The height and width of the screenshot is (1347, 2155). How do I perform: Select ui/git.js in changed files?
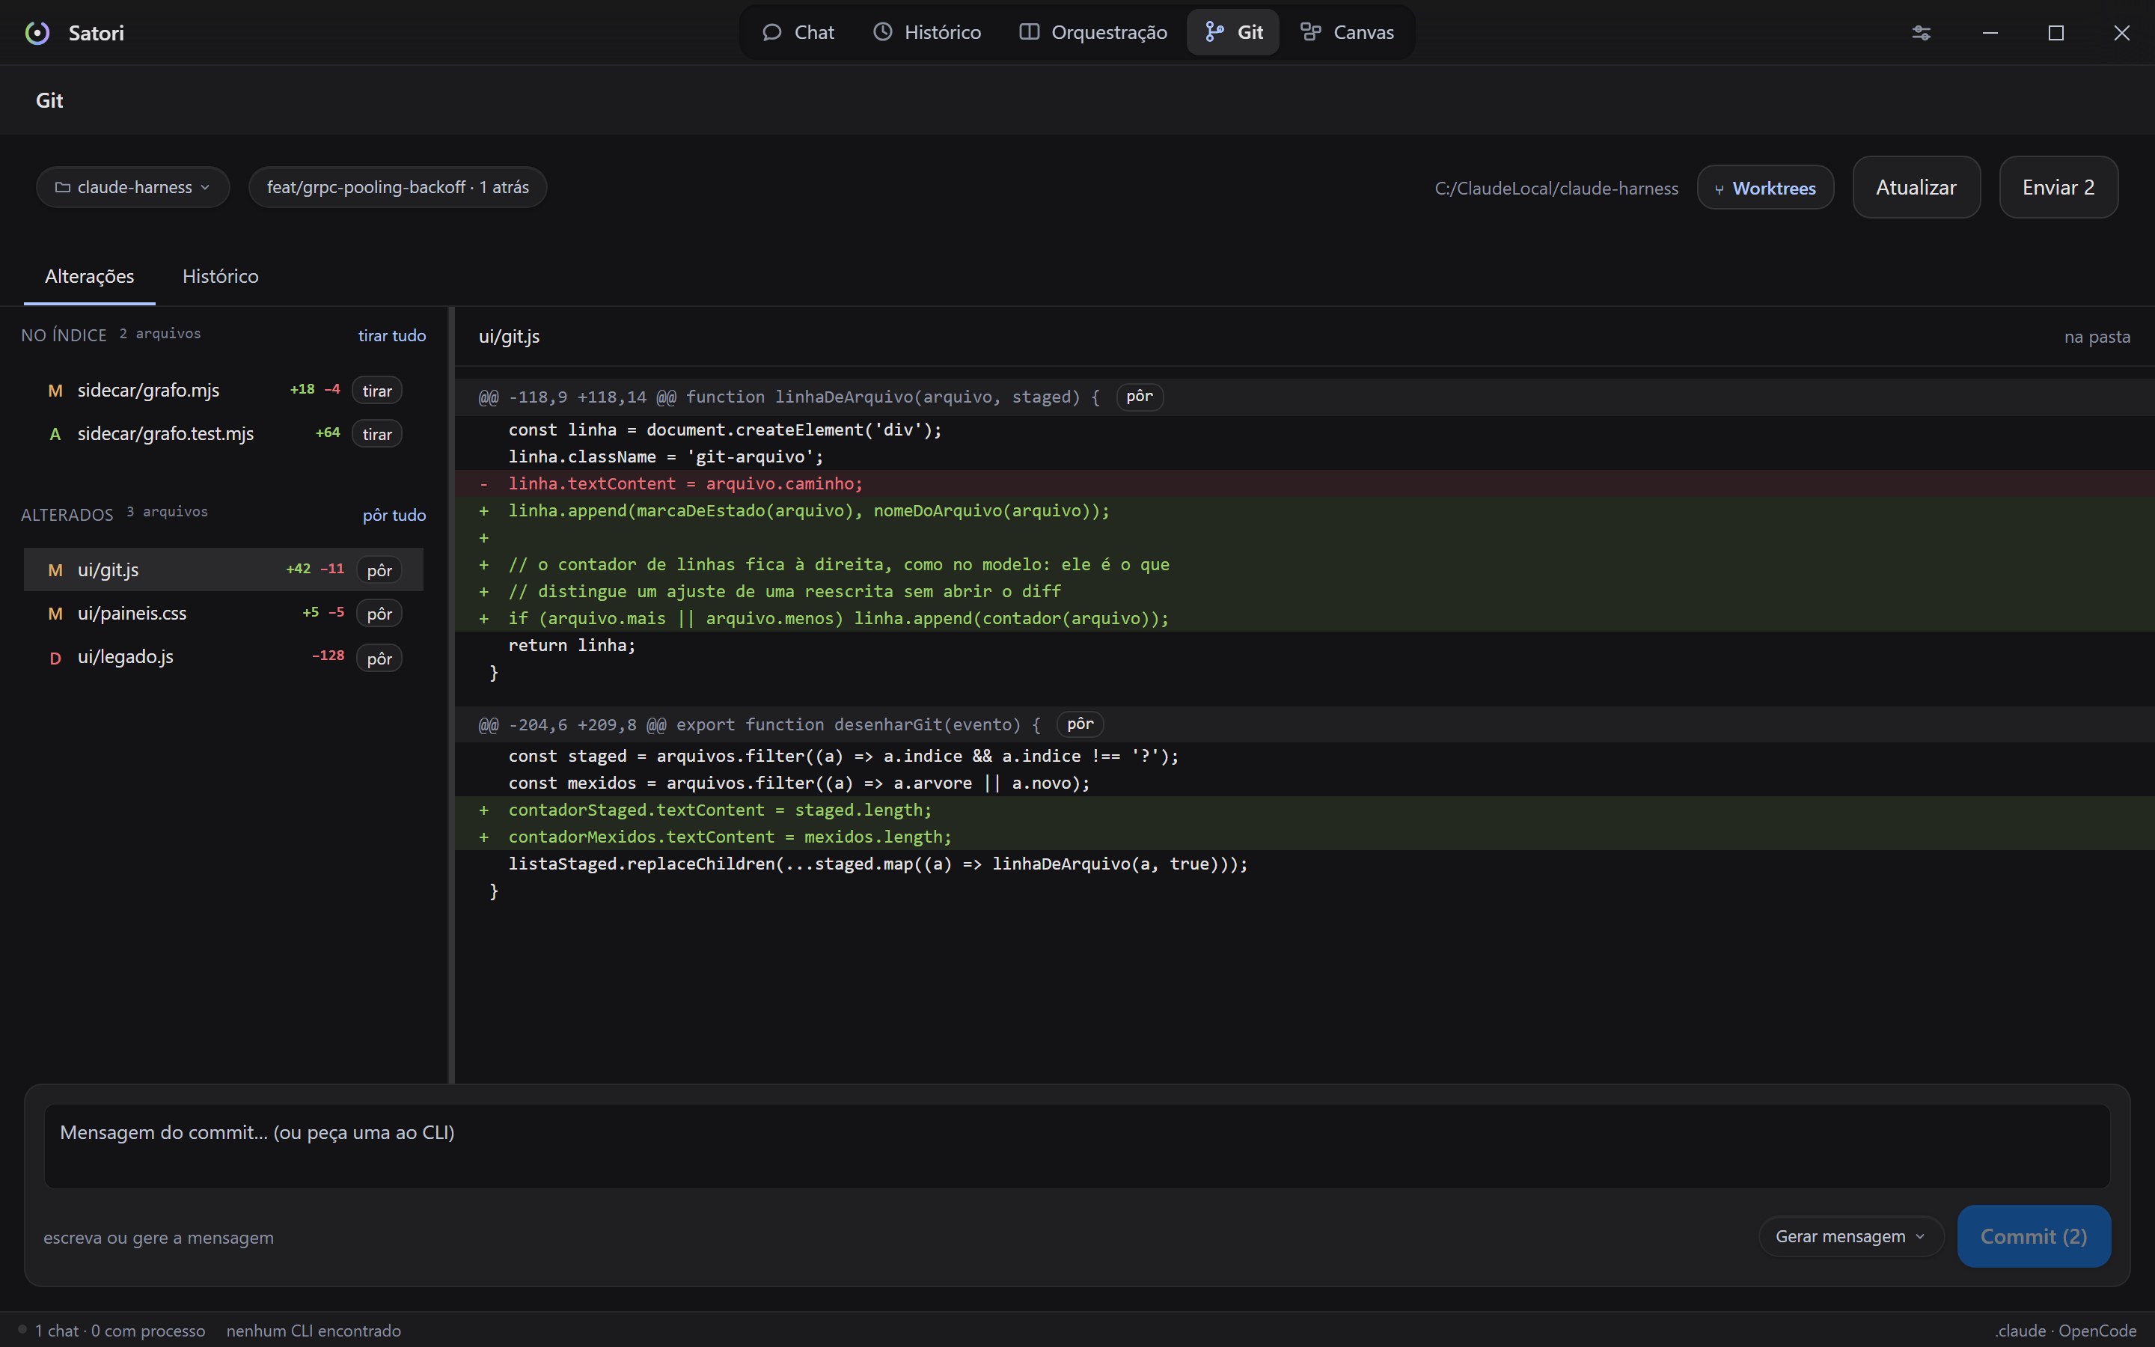click(x=223, y=569)
